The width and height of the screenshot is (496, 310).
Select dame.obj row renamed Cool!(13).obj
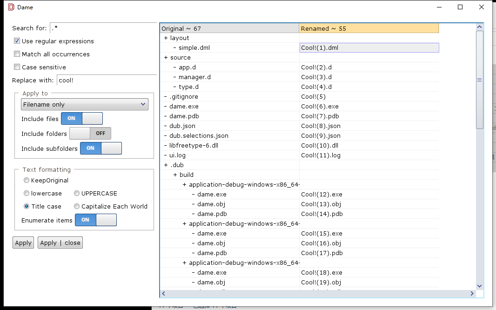point(229,204)
